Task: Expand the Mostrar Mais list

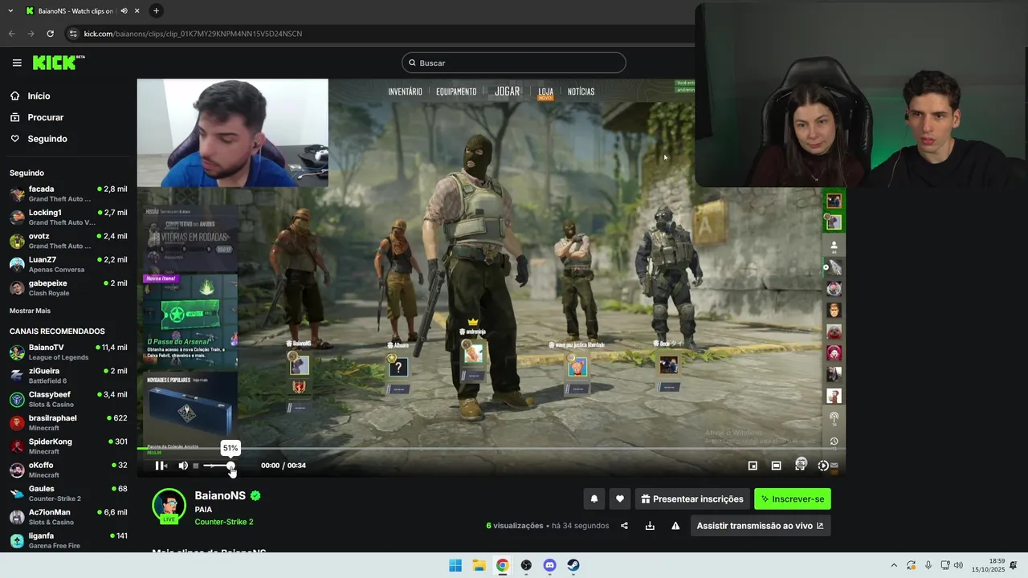Action: pyautogui.click(x=30, y=311)
